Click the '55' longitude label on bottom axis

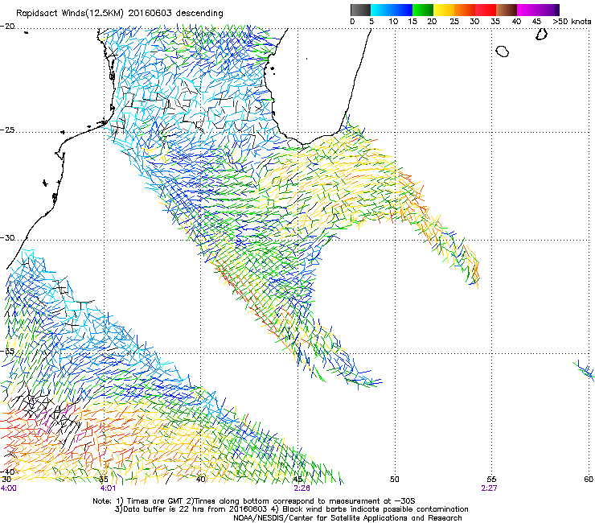tap(492, 480)
